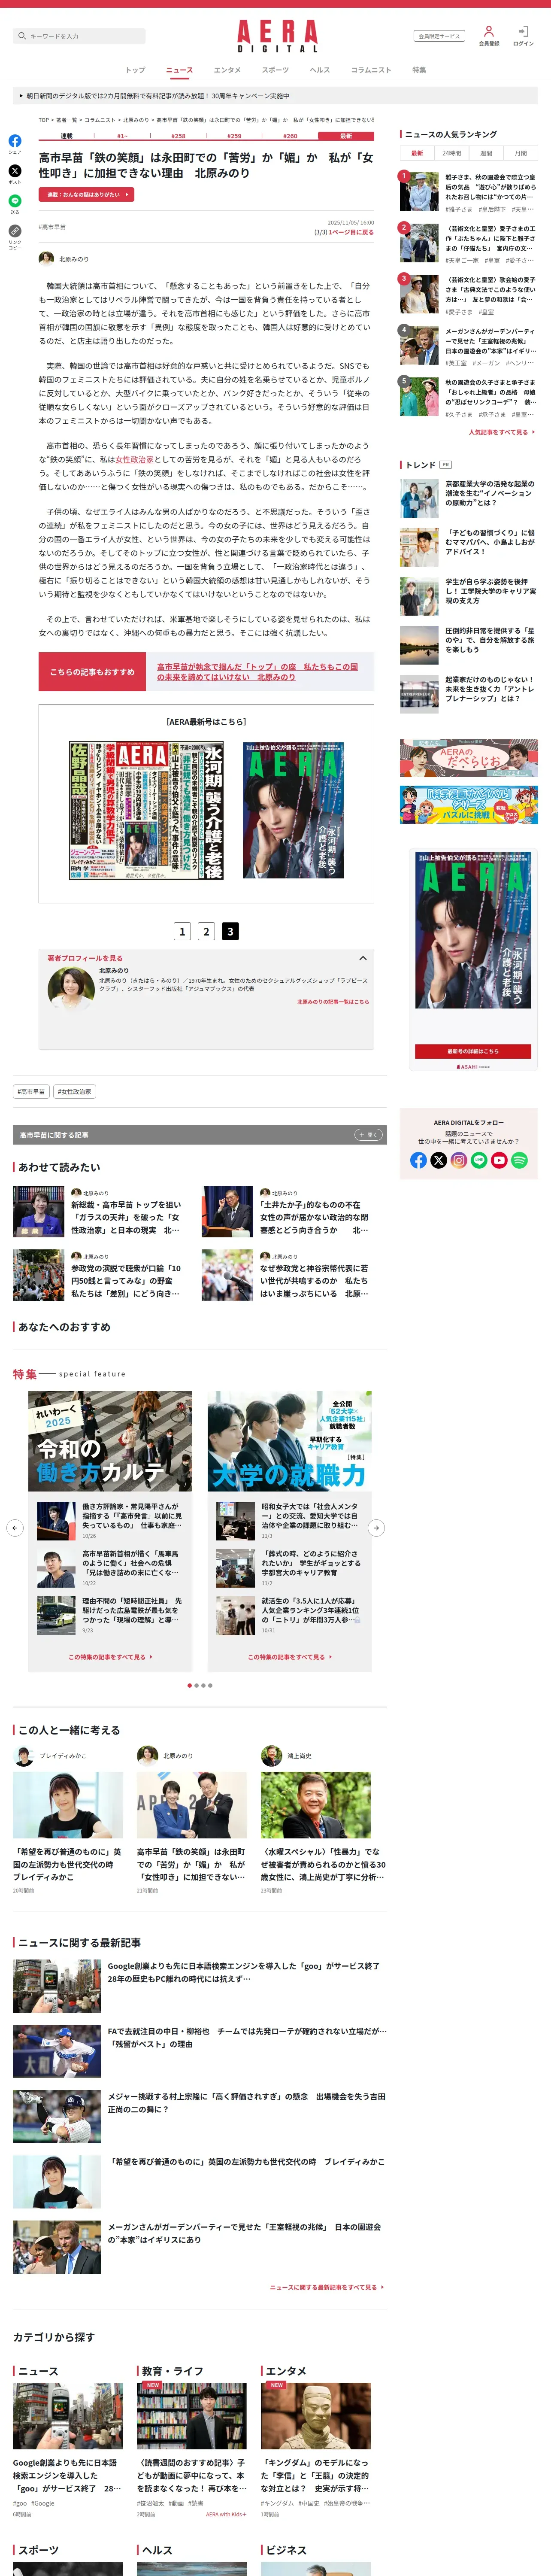Select the 特集 nav item

[419, 70]
